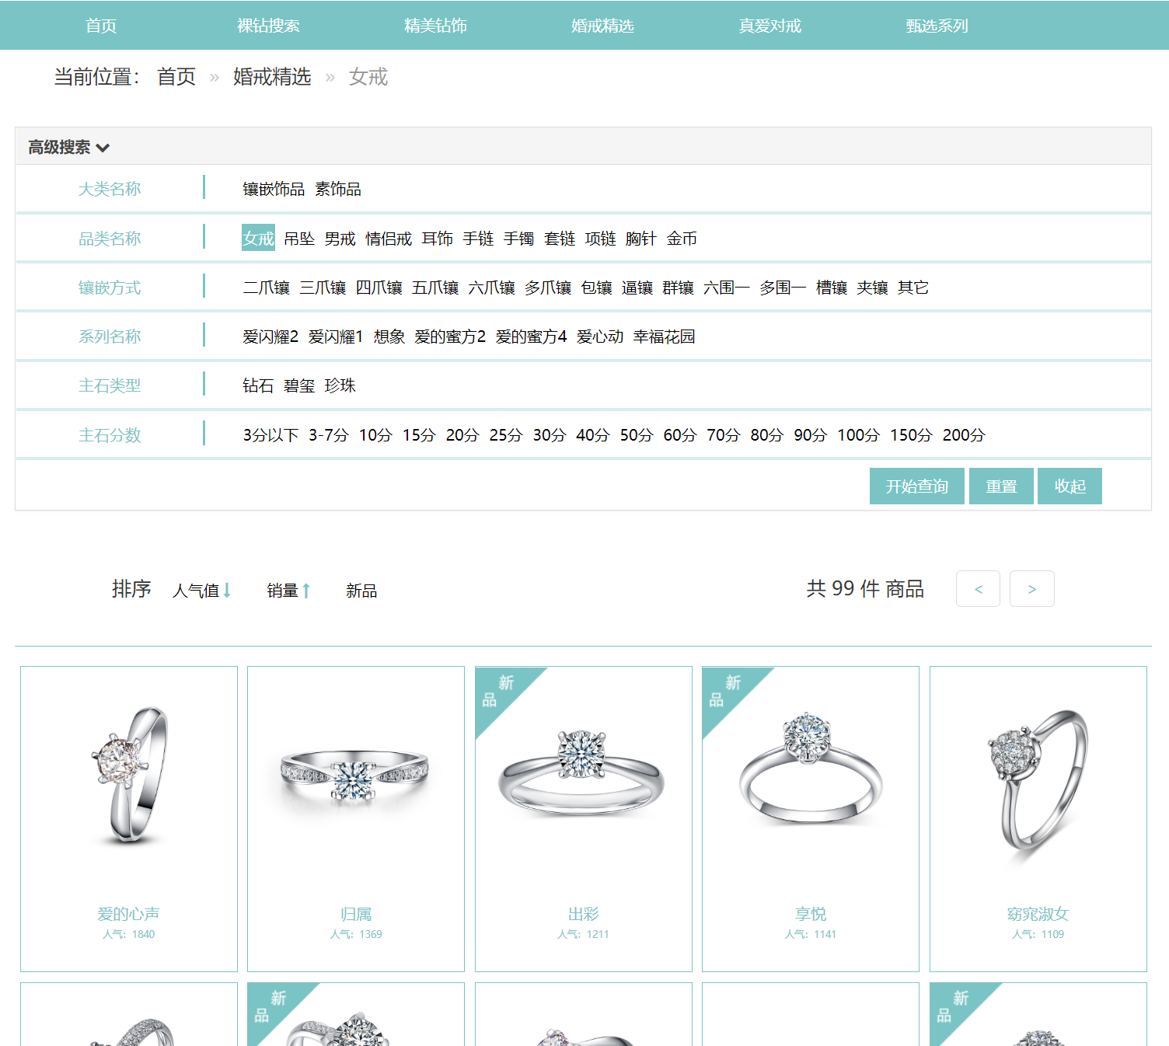Click the 开始查询 button
The height and width of the screenshot is (1046, 1169).
click(x=917, y=486)
